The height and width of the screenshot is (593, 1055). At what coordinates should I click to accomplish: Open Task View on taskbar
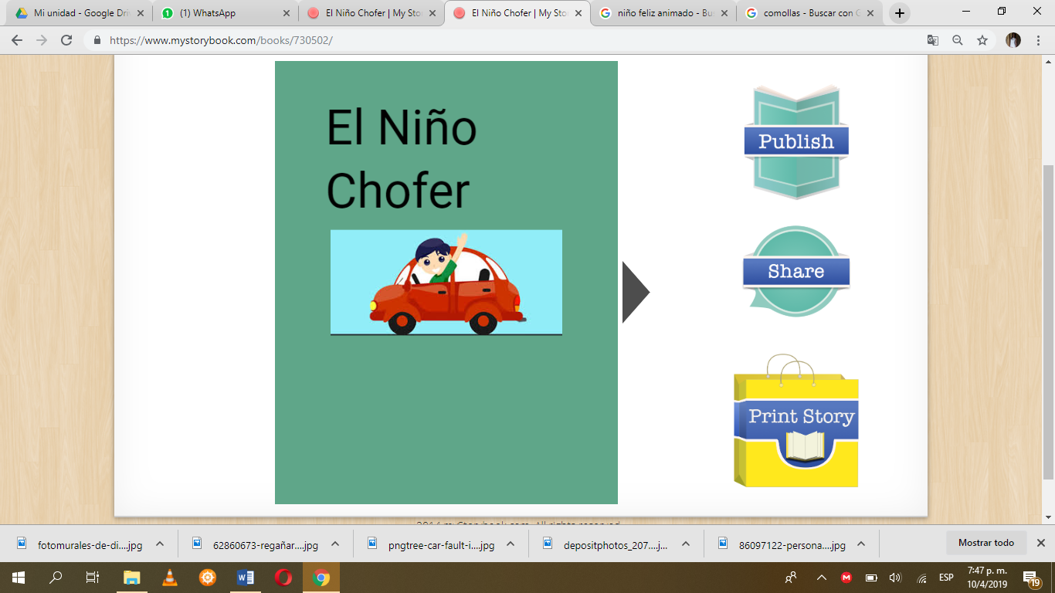93,578
